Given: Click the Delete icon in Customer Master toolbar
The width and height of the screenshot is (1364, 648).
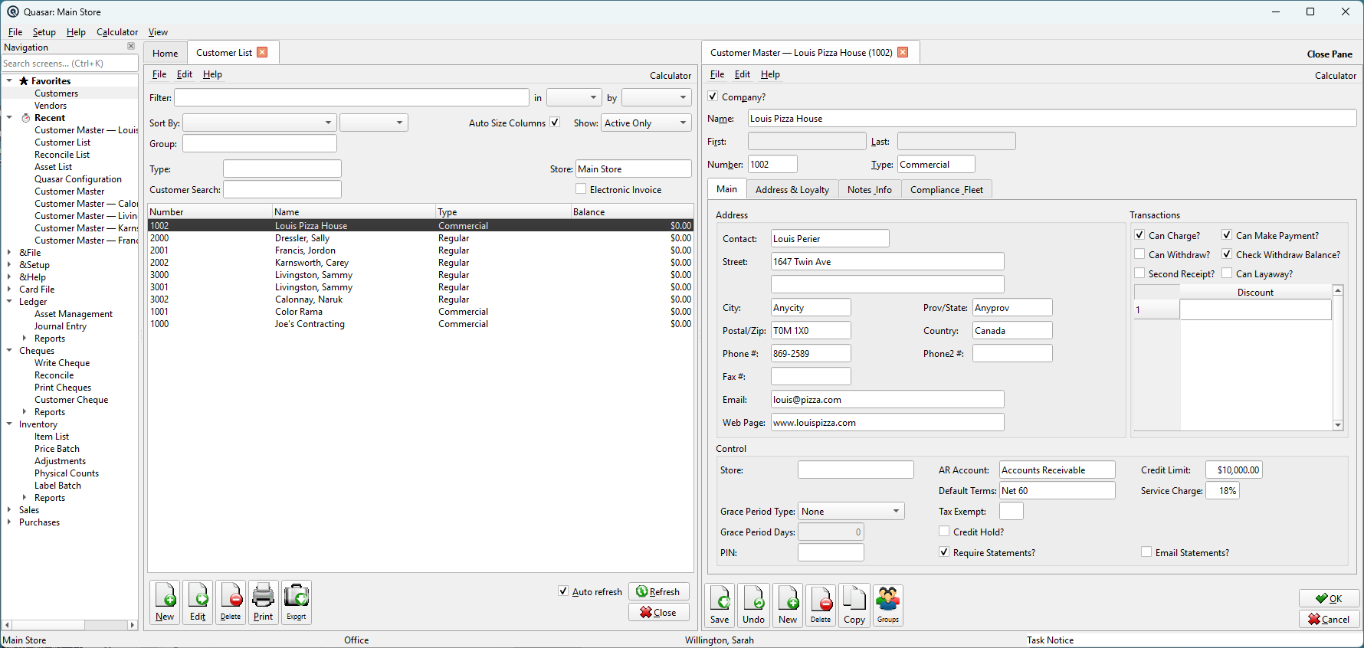Looking at the screenshot, I should [x=821, y=605].
